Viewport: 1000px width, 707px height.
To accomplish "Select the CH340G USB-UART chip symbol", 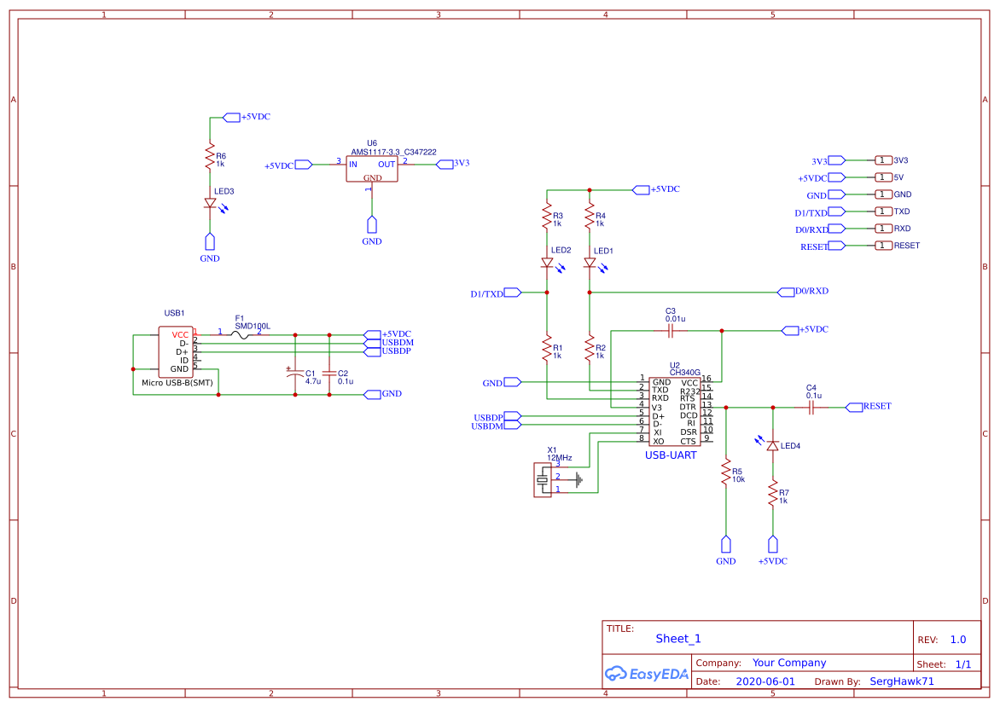I will pos(674,409).
